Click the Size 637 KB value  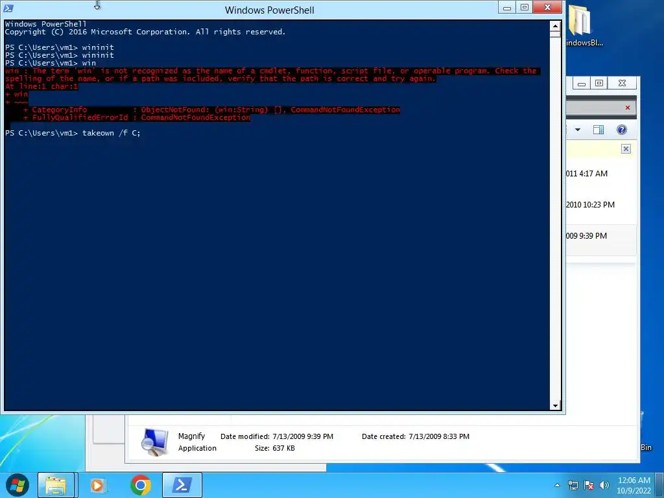coord(283,448)
